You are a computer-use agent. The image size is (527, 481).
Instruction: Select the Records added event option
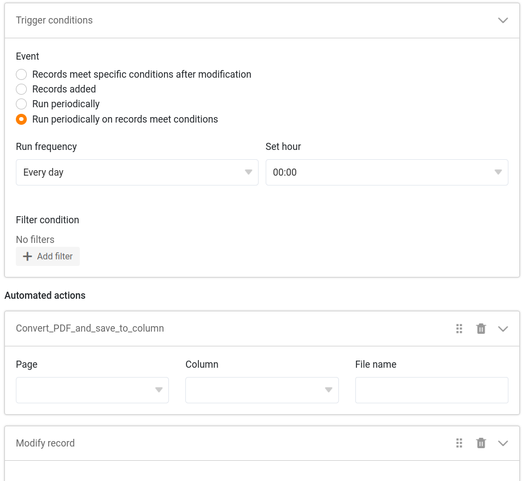pos(21,89)
